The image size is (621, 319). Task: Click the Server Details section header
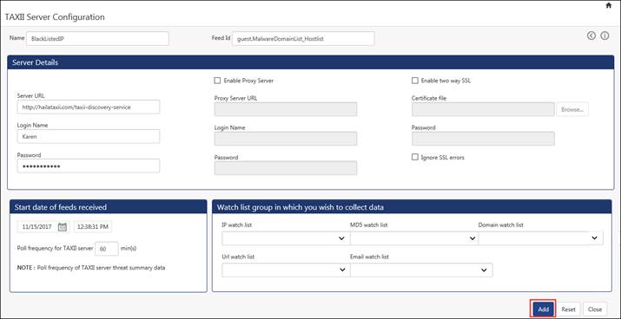[x=311, y=62]
